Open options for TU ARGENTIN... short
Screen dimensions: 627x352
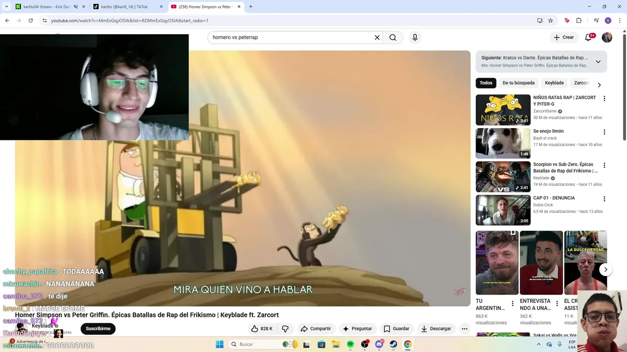pyautogui.click(x=512, y=304)
